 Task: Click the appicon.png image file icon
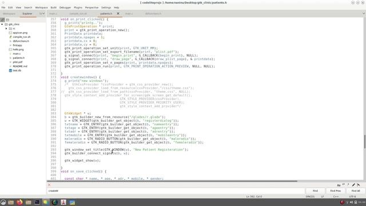[x=10, y=33]
